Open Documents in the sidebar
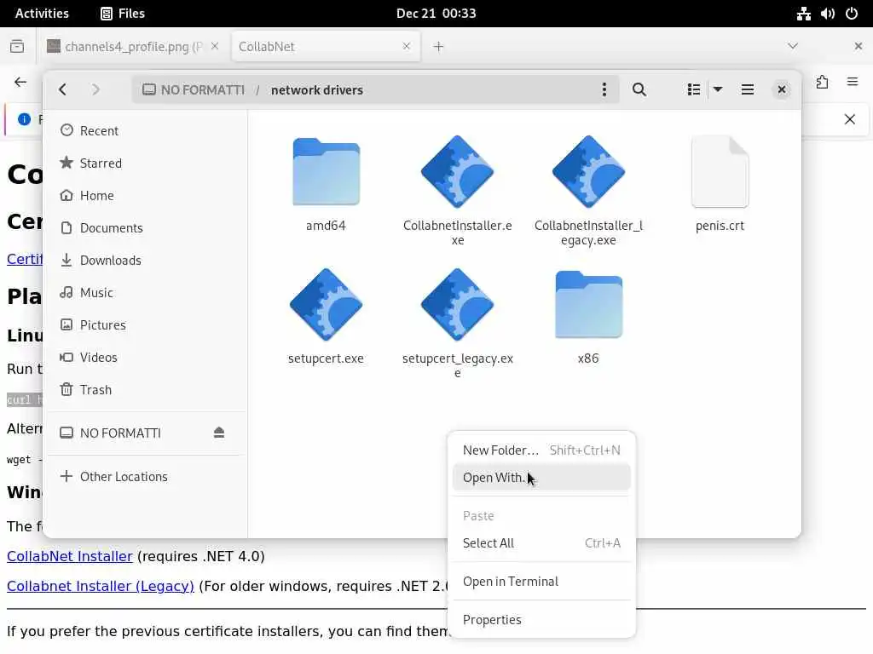 pos(145,227)
